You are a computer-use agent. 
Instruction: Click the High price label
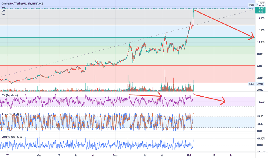point(251,5)
